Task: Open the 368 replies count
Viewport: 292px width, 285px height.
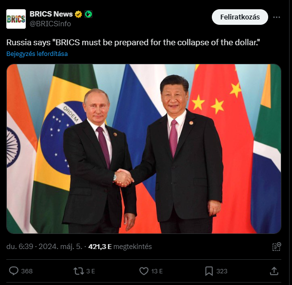Action: tap(27, 271)
